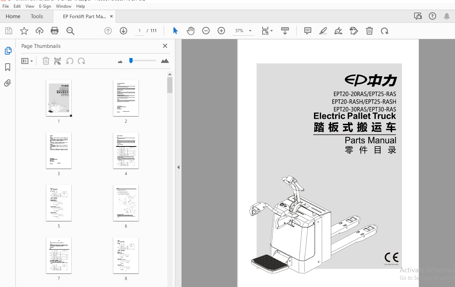Select the page 6 thumbnail
Image resolution: width=455 pixels, height=287 pixels.
tap(126, 203)
